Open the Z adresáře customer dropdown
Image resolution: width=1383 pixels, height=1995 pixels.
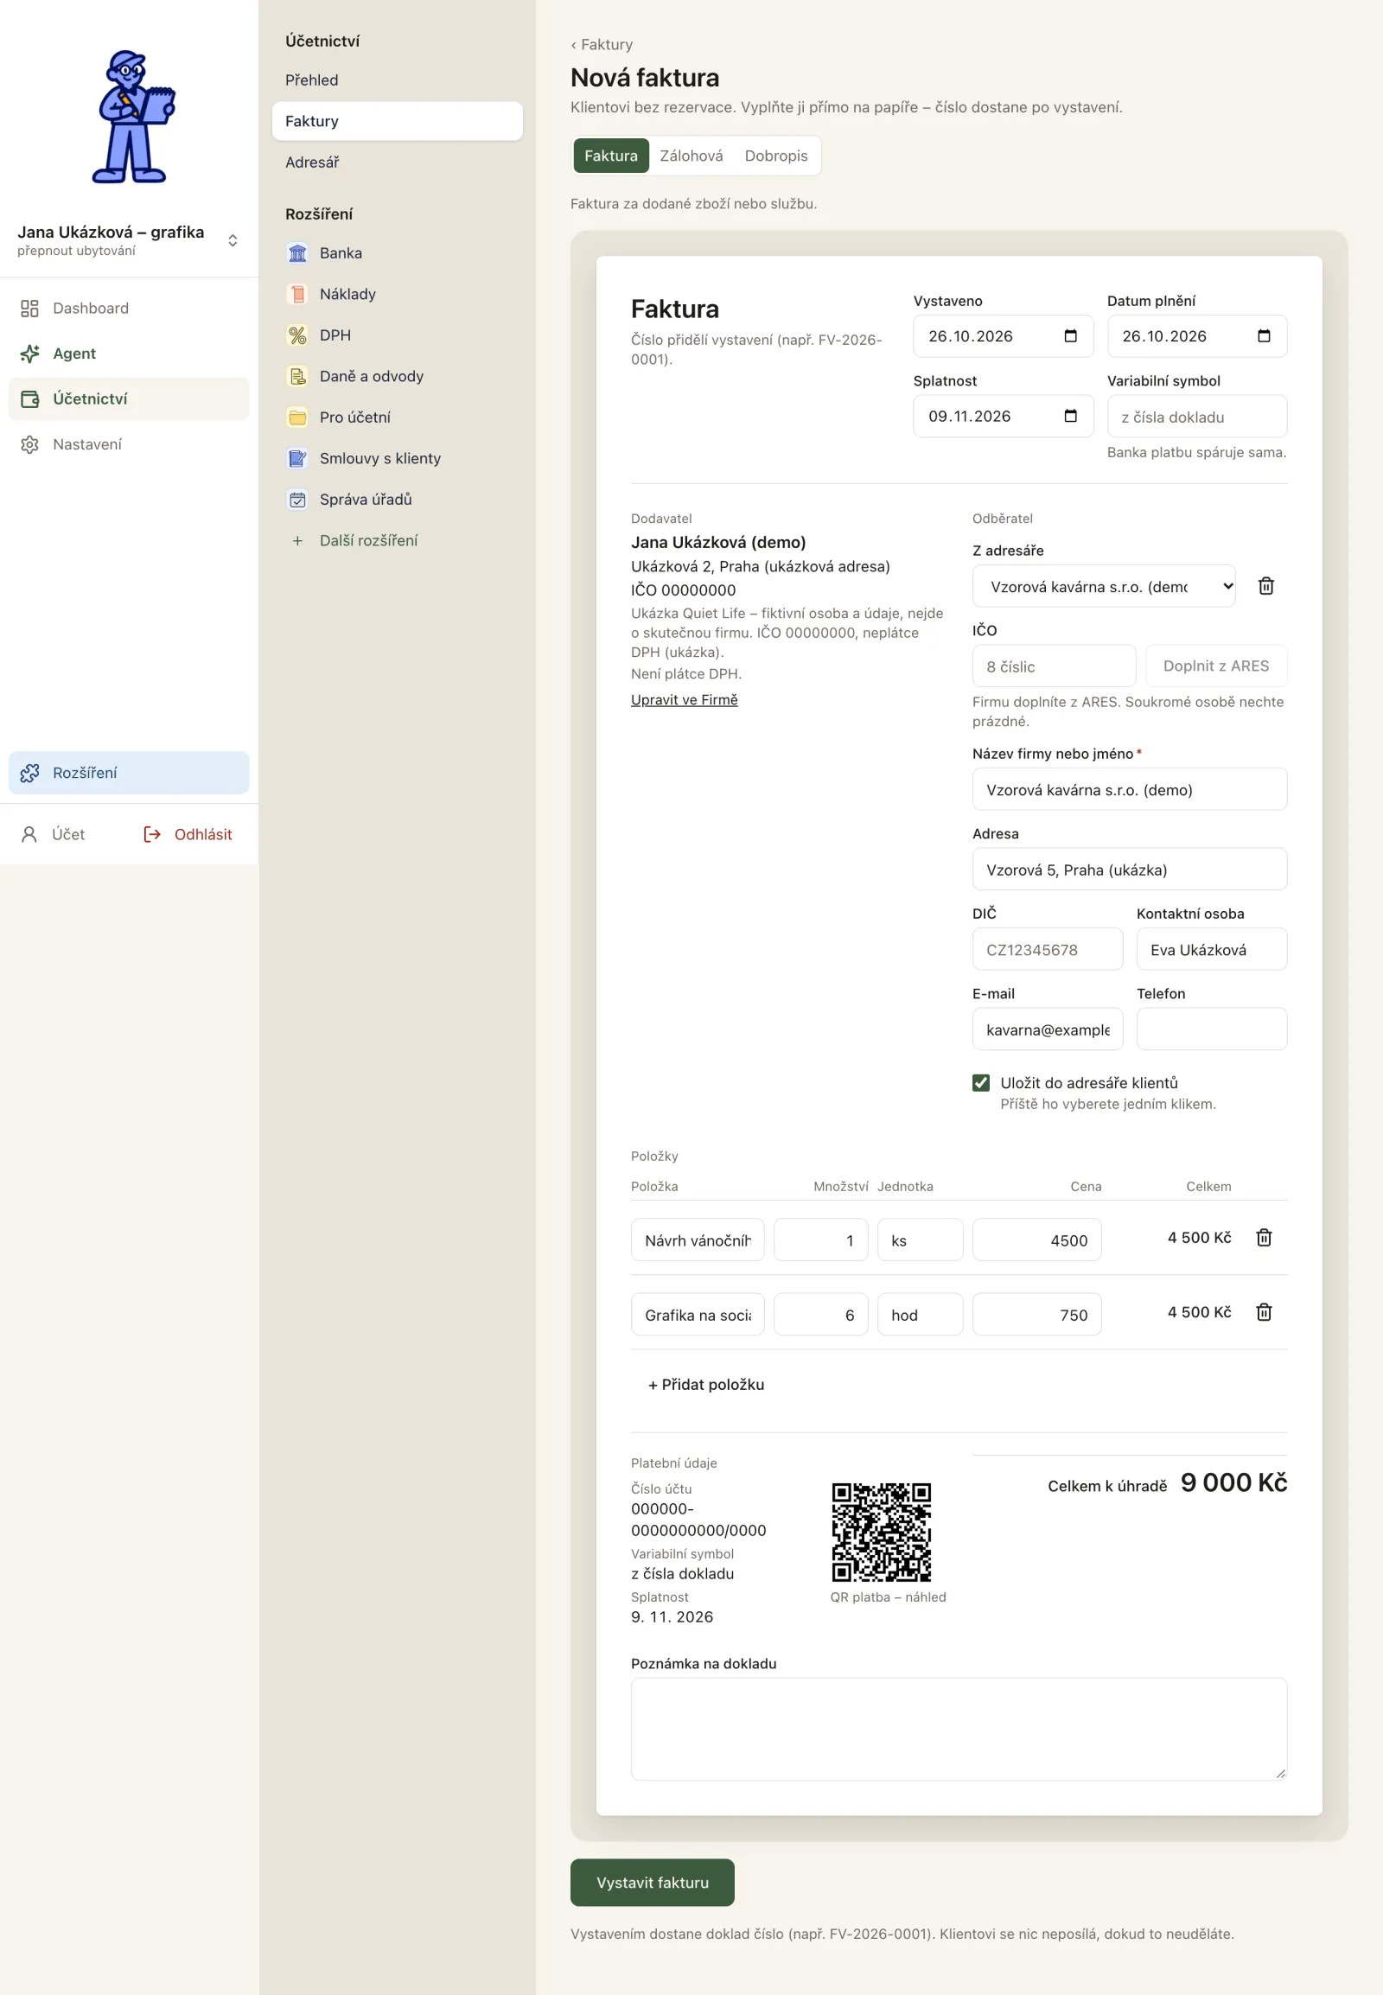[x=1103, y=586]
